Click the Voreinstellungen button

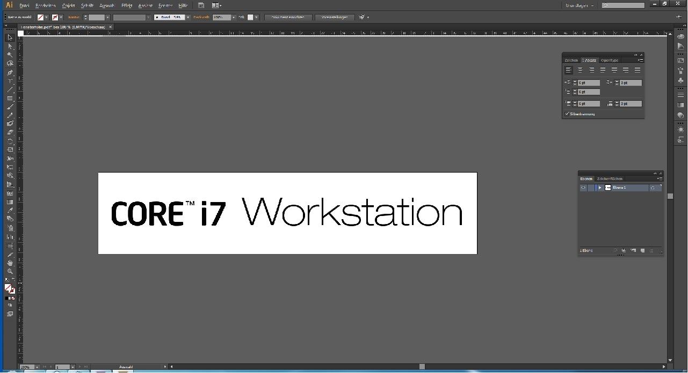(x=335, y=17)
